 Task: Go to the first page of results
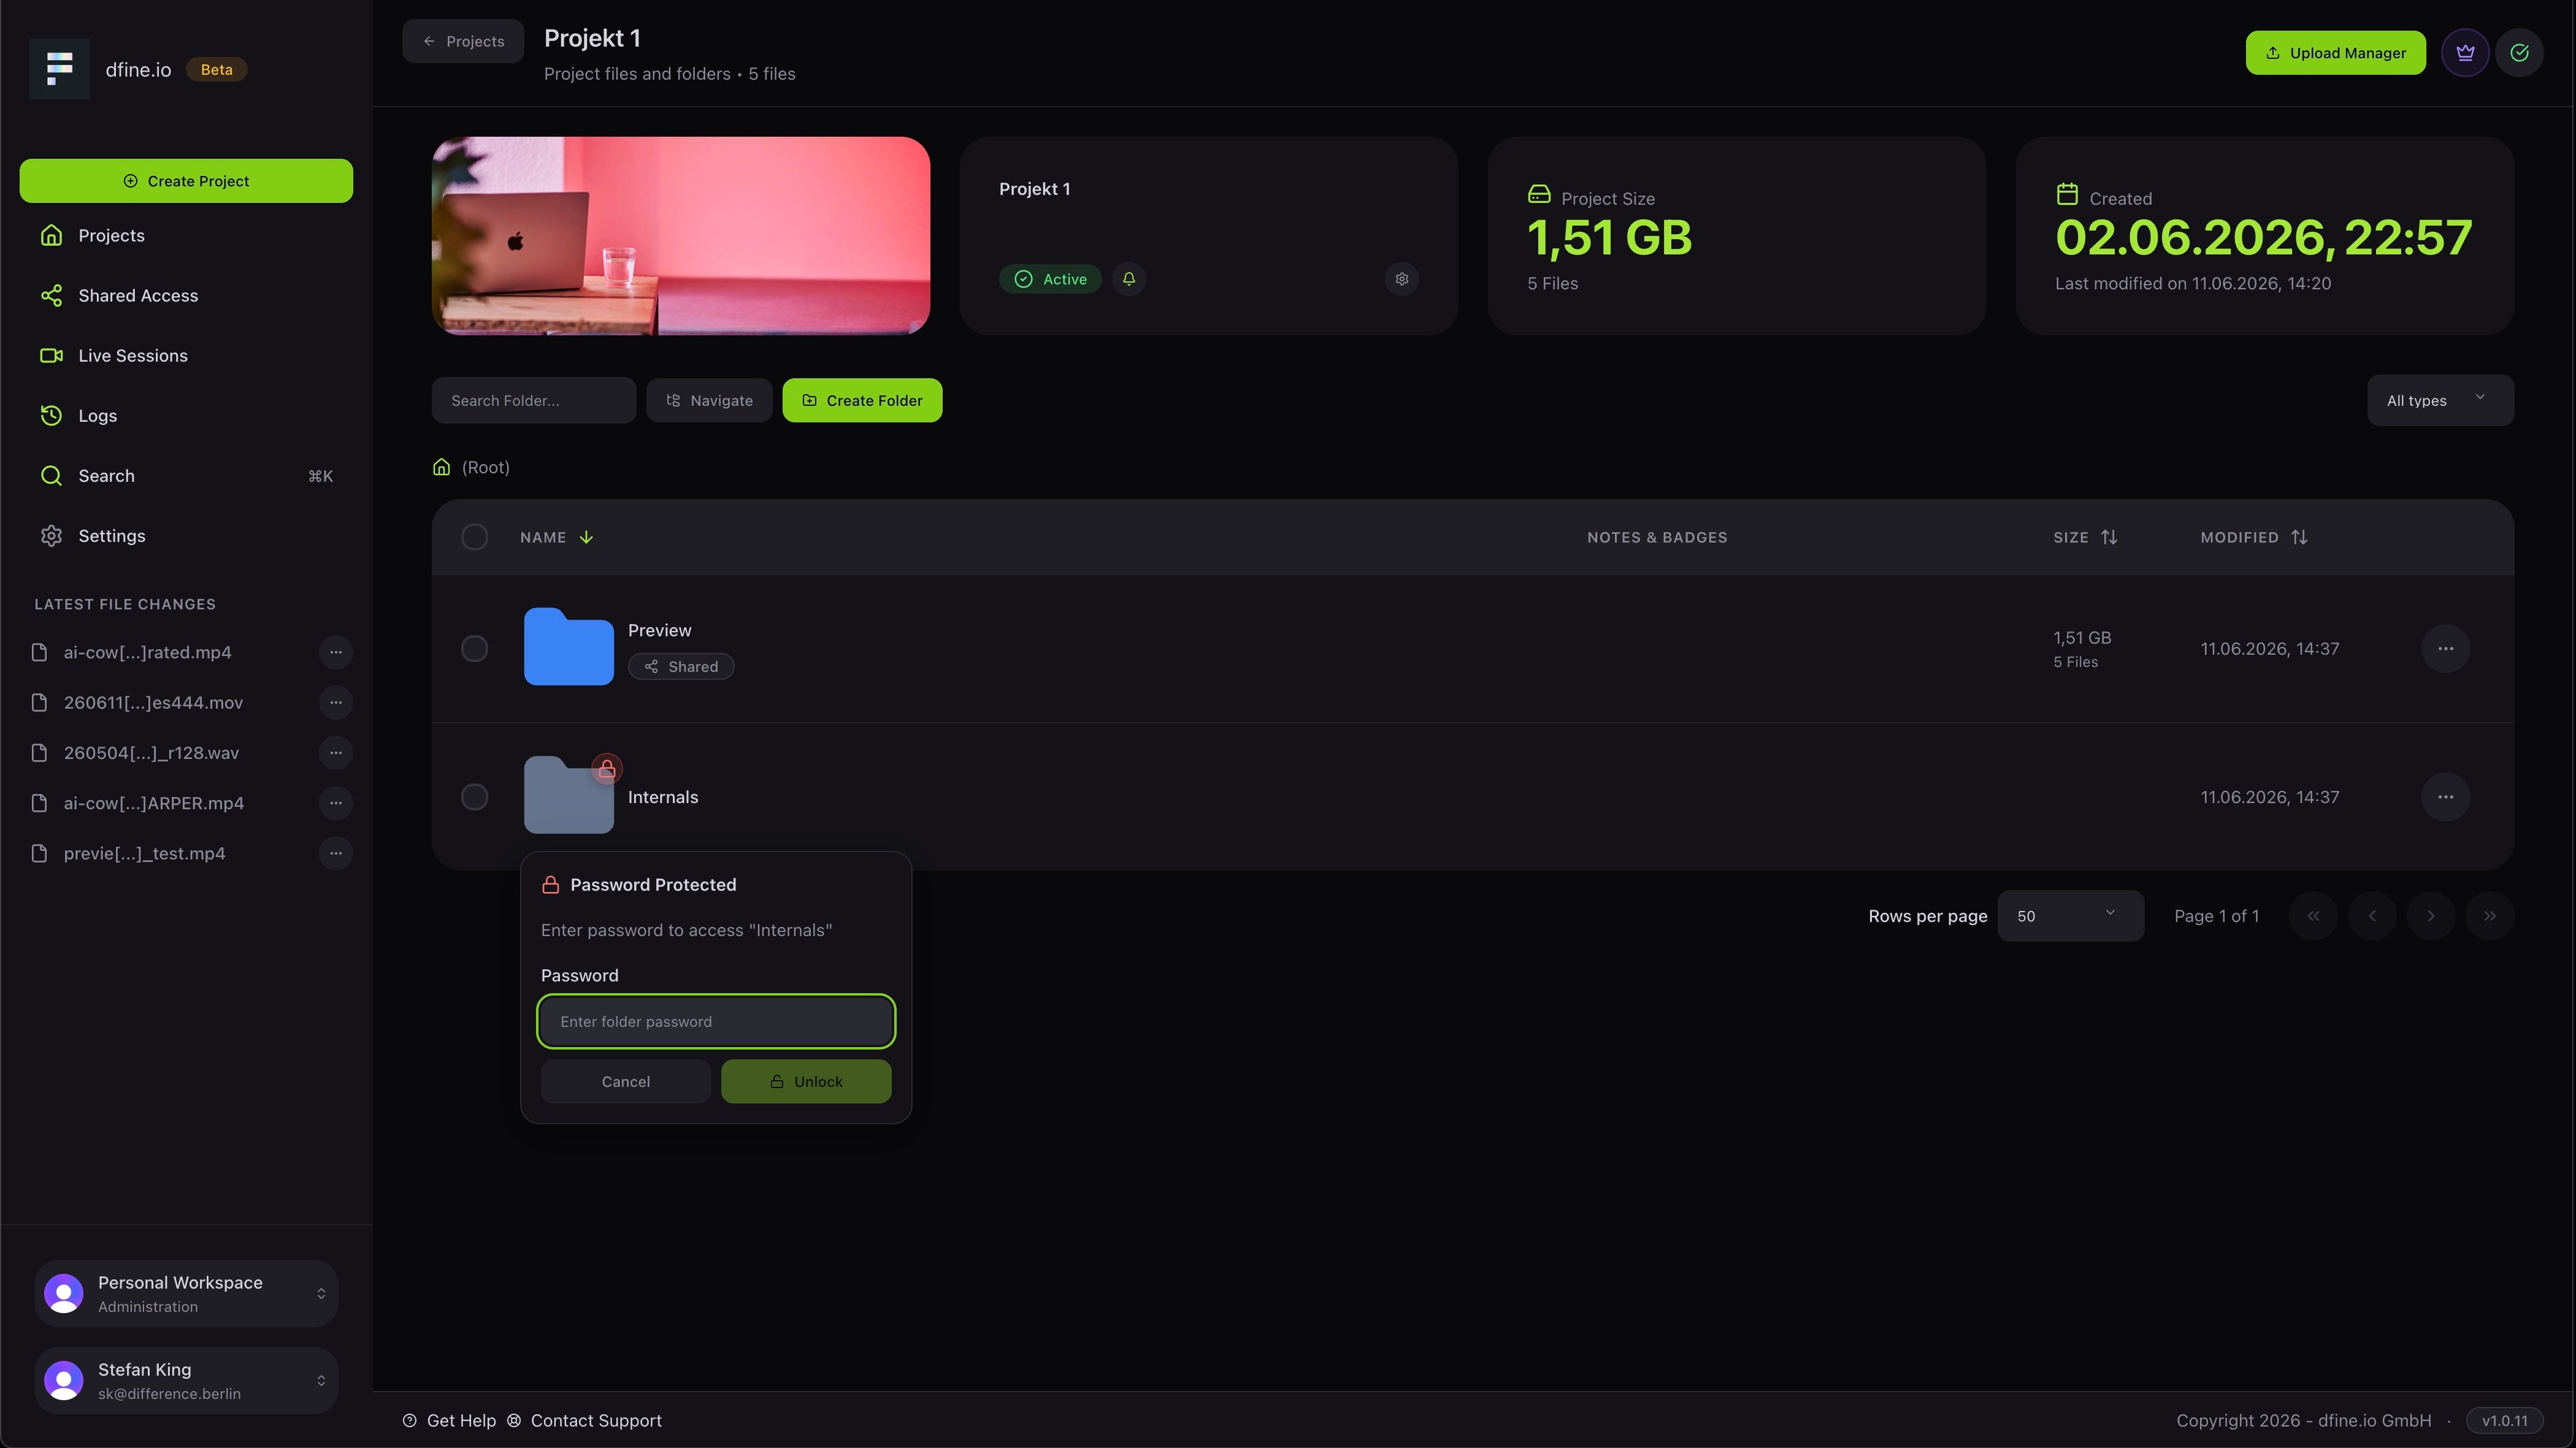coord(2313,915)
